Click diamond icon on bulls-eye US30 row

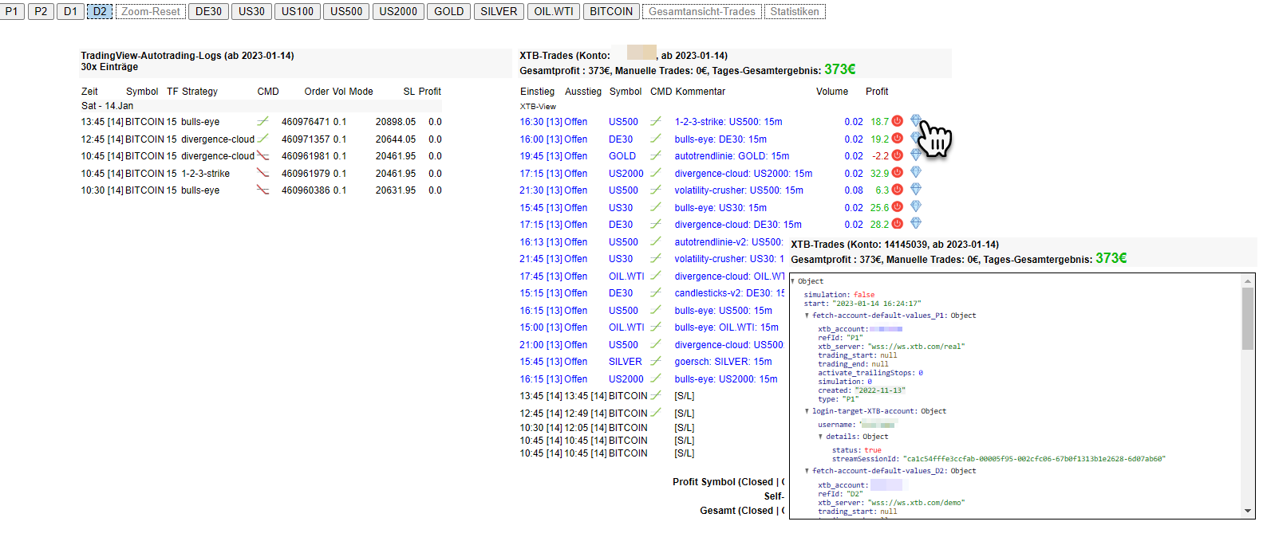point(916,206)
